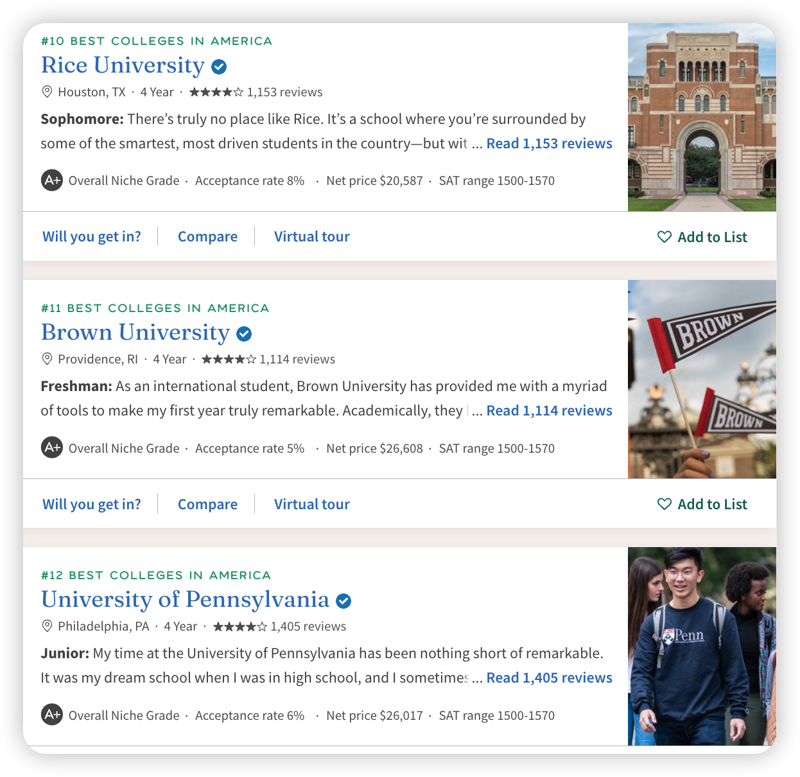The width and height of the screenshot is (800, 777).
Task: Start the Virtual tour for Brown University
Action: (311, 504)
